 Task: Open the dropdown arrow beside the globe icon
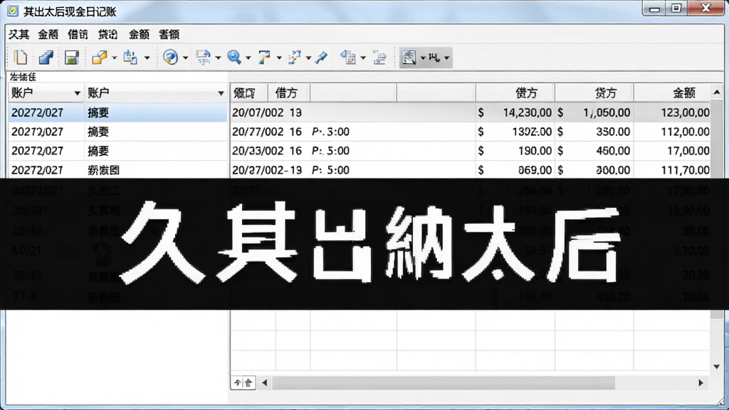(185, 58)
